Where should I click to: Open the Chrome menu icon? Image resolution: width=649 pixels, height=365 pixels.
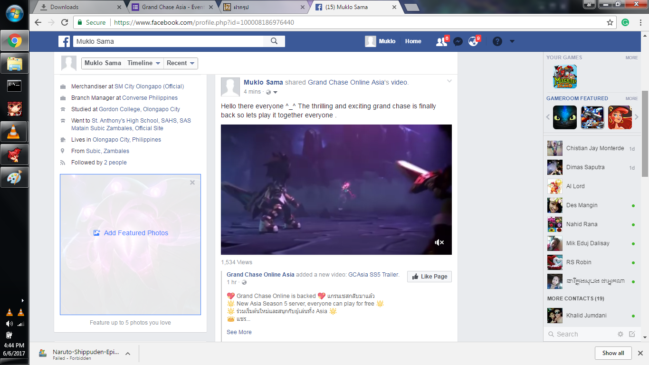pyautogui.click(x=640, y=22)
